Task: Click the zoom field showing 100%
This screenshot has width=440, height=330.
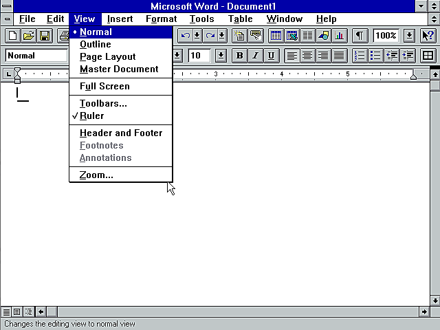Action: [x=386, y=36]
